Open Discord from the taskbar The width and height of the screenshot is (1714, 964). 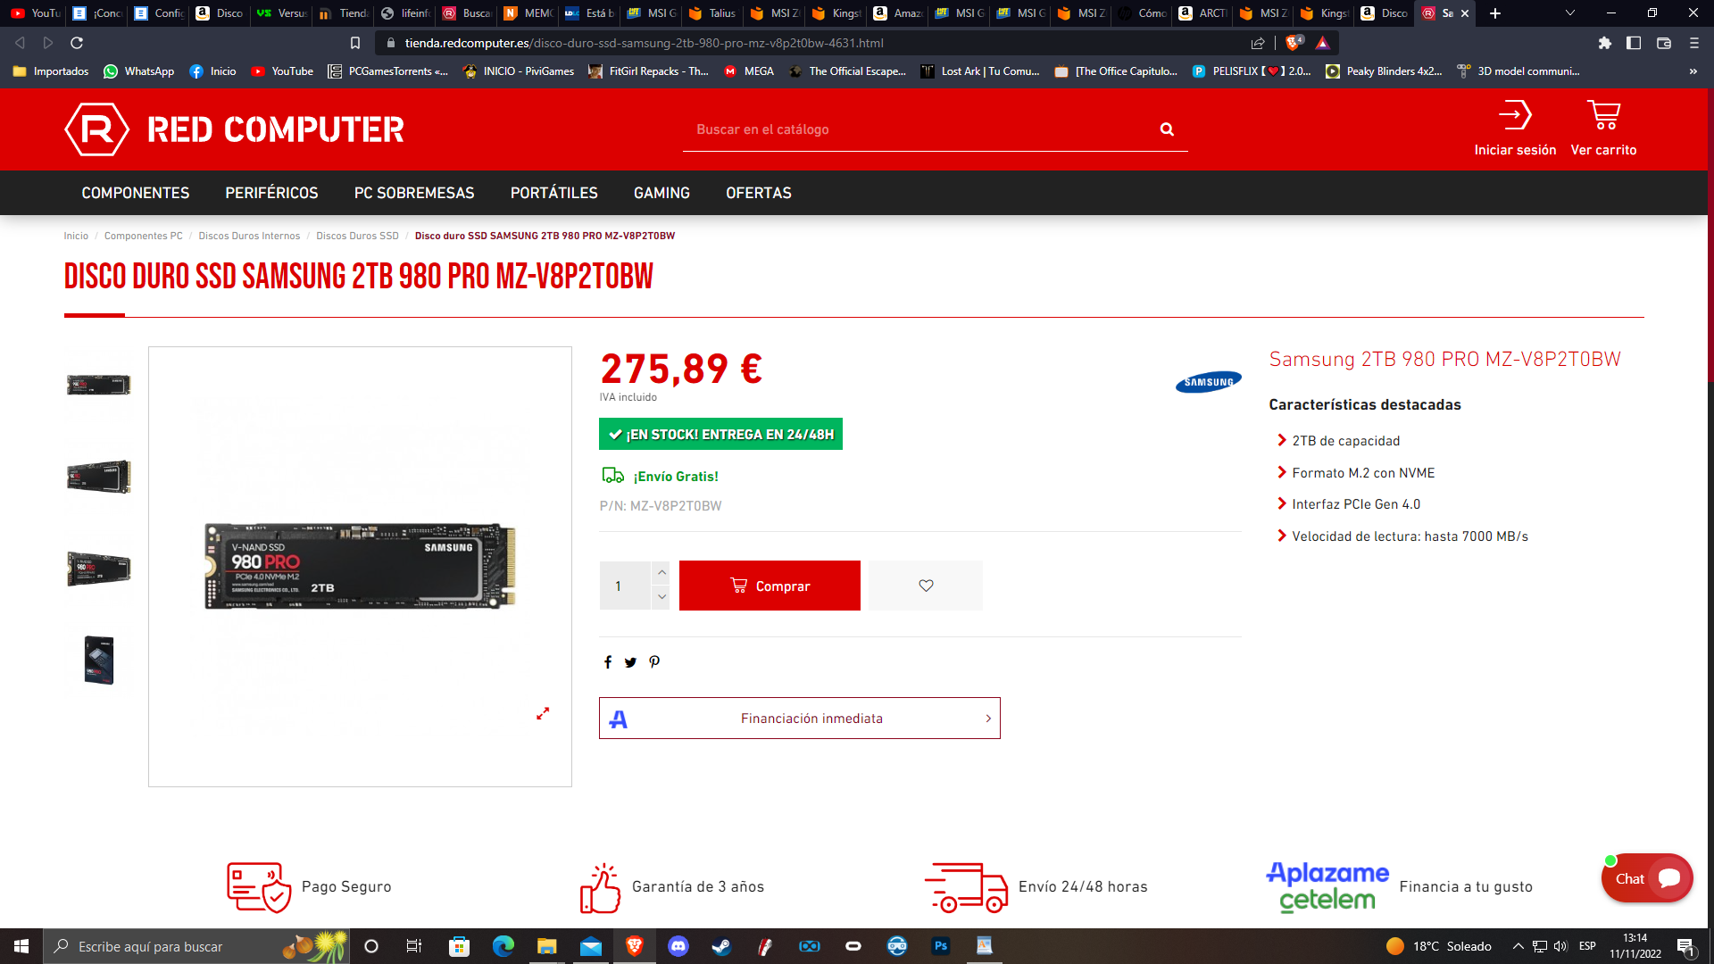coord(678,946)
